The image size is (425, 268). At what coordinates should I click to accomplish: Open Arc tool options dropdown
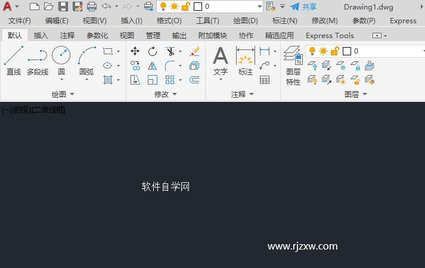[x=87, y=80]
